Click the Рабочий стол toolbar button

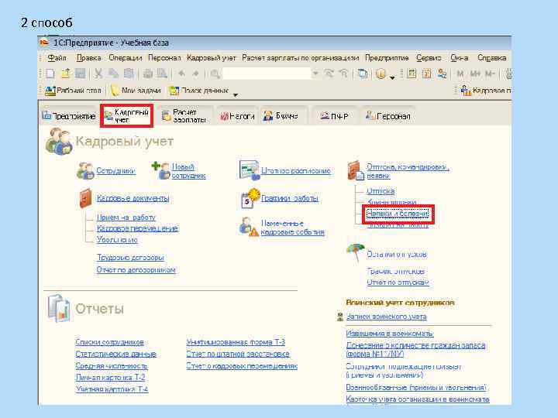pyautogui.click(x=74, y=91)
